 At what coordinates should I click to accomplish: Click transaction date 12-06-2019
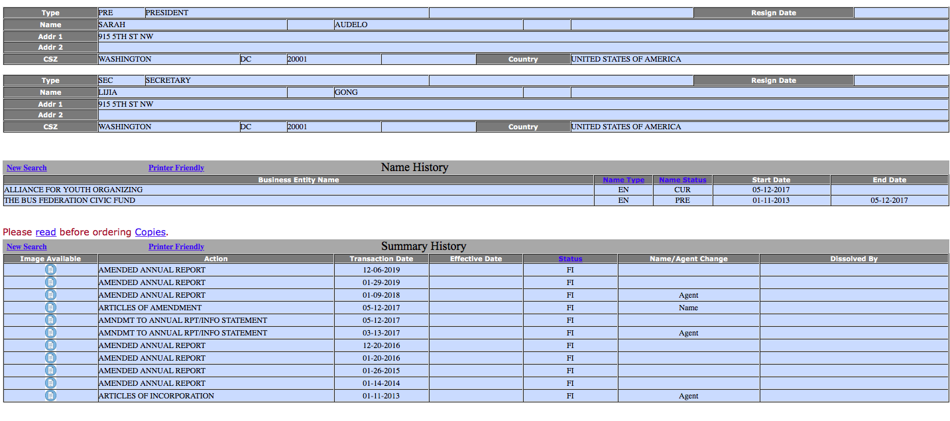381,270
